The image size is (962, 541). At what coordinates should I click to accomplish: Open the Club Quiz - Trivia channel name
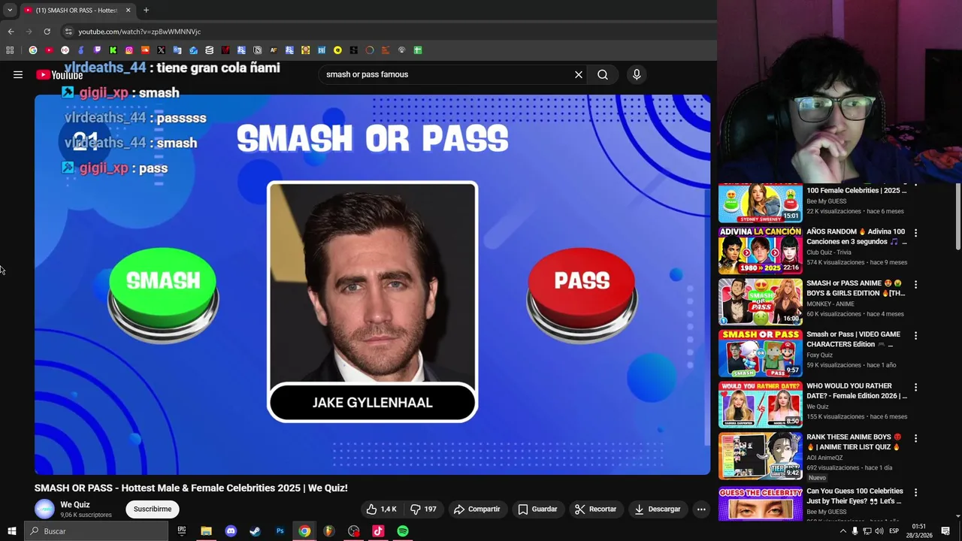[x=829, y=252]
